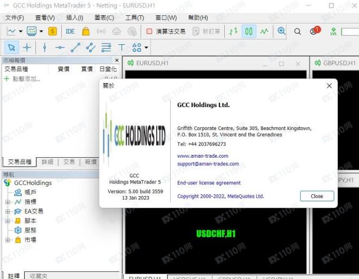This screenshot has width=359, height=279.
Task: Close the 市場報價 Market Watch panel
Action: (x=117, y=60)
